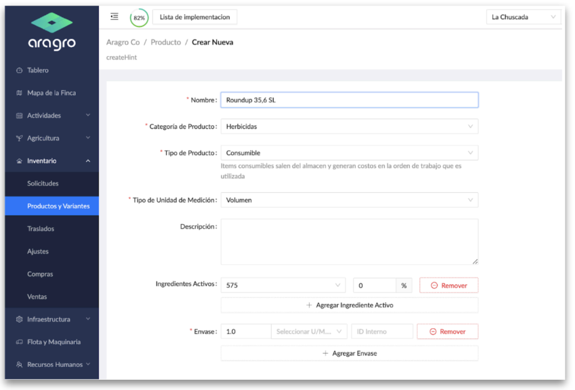Expand the Actividades menu chevron
This screenshot has height=390, width=575.
[88, 115]
